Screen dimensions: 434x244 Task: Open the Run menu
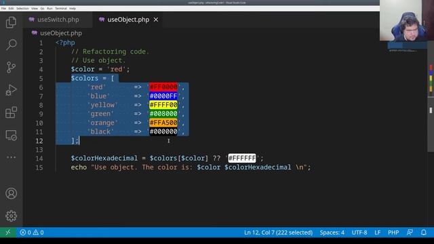(x=50, y=9)
